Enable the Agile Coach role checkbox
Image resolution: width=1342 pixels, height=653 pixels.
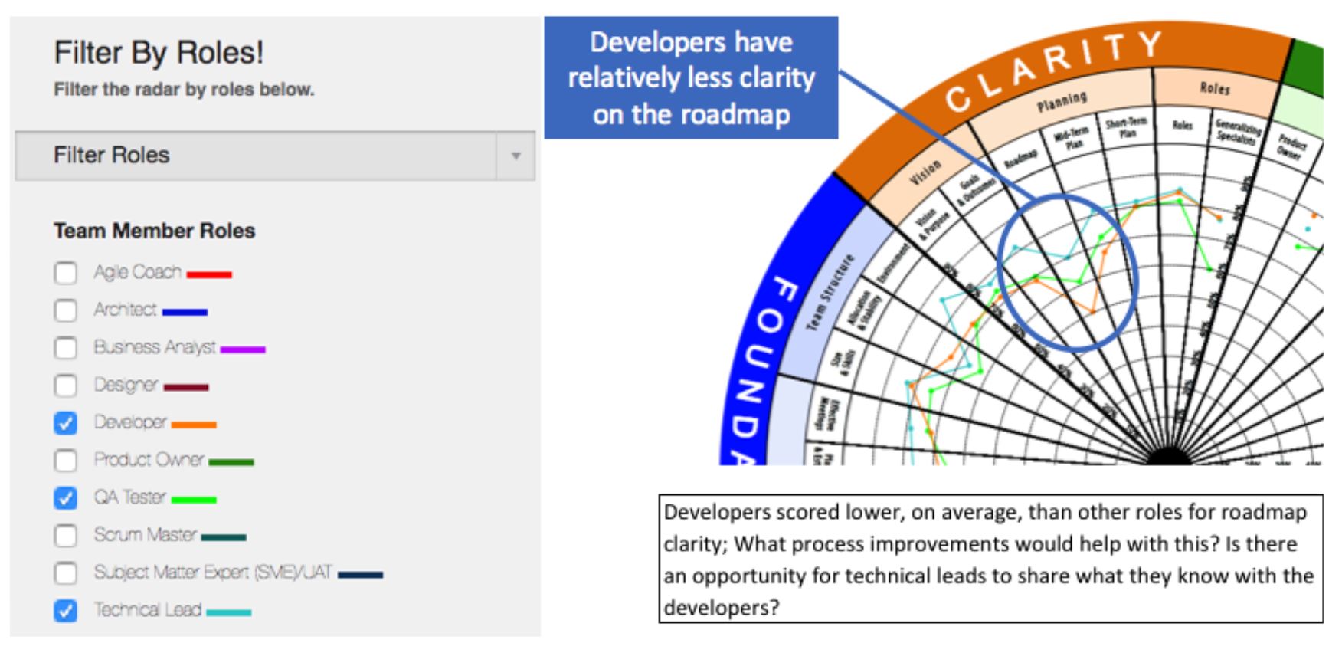66,273
